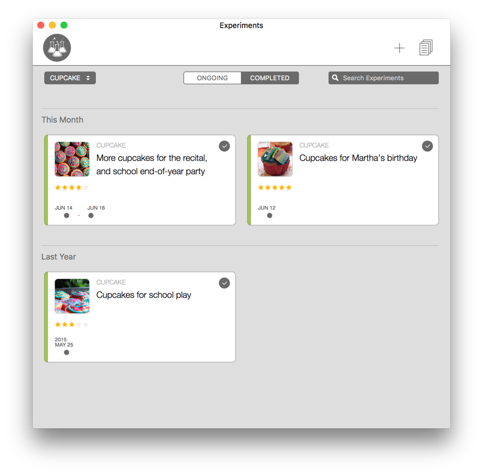Viewport: 483px width, 475px height.
Task: Click star rating on Martha's birthday card
Action: (275, 188)
